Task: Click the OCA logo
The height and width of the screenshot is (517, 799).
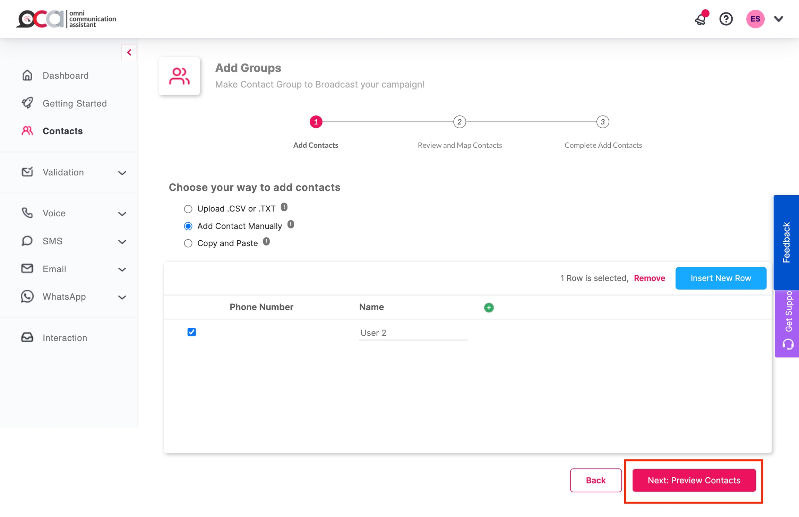Action: [66, 19]
